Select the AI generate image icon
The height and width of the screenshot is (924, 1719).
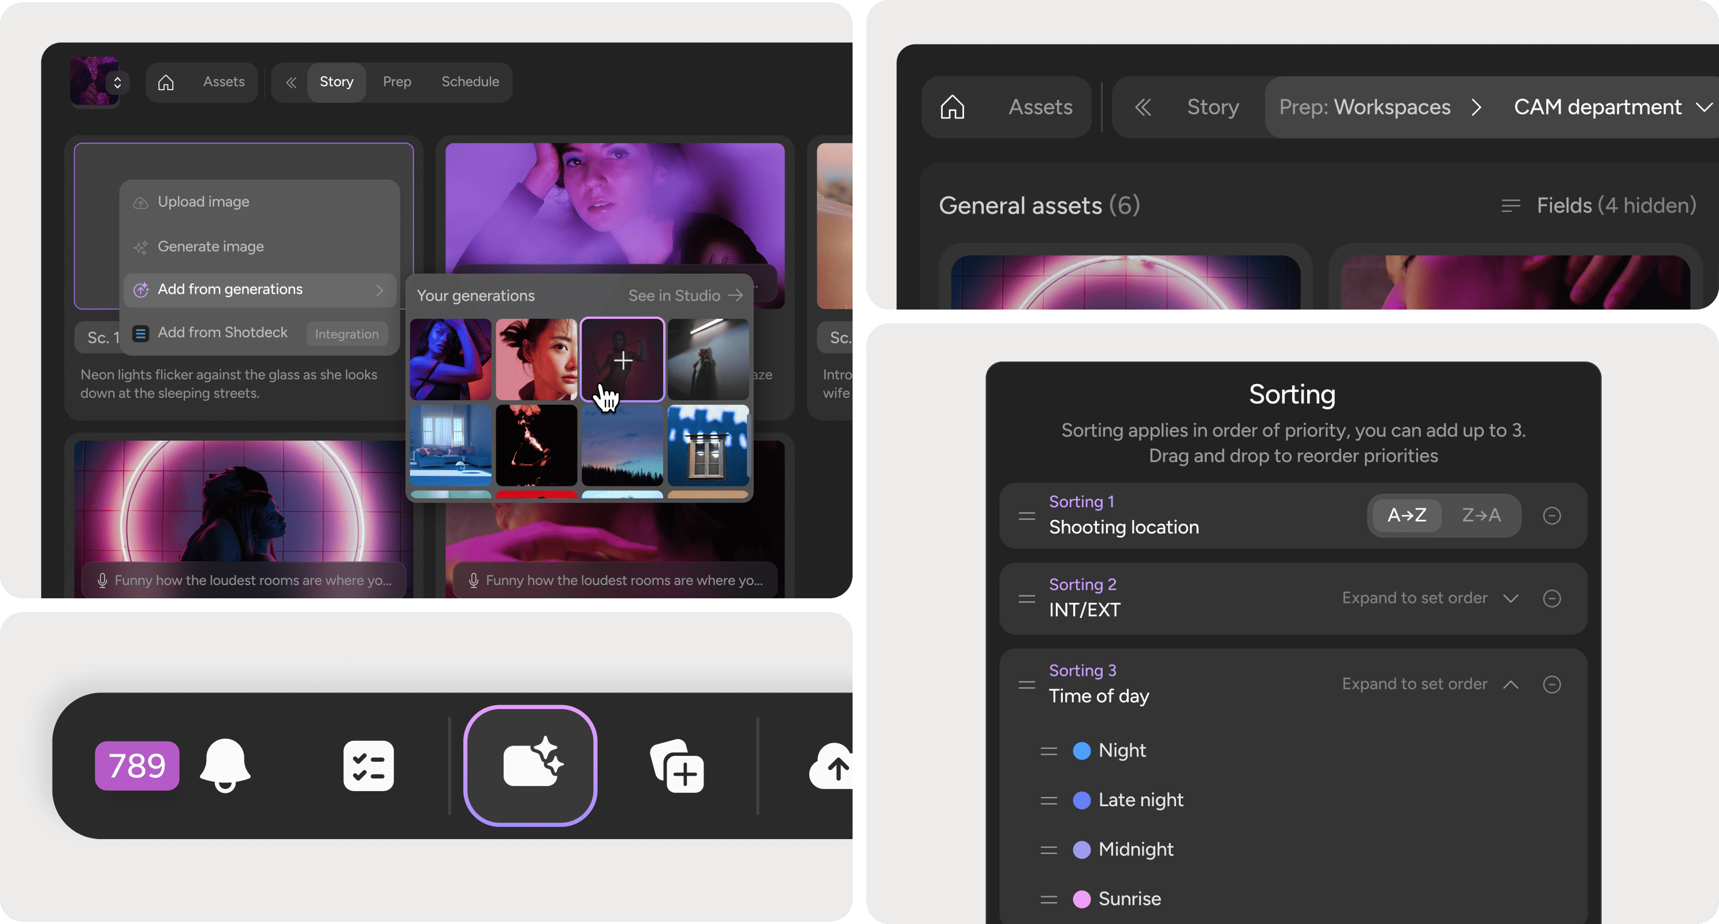[x=530, y=765]
